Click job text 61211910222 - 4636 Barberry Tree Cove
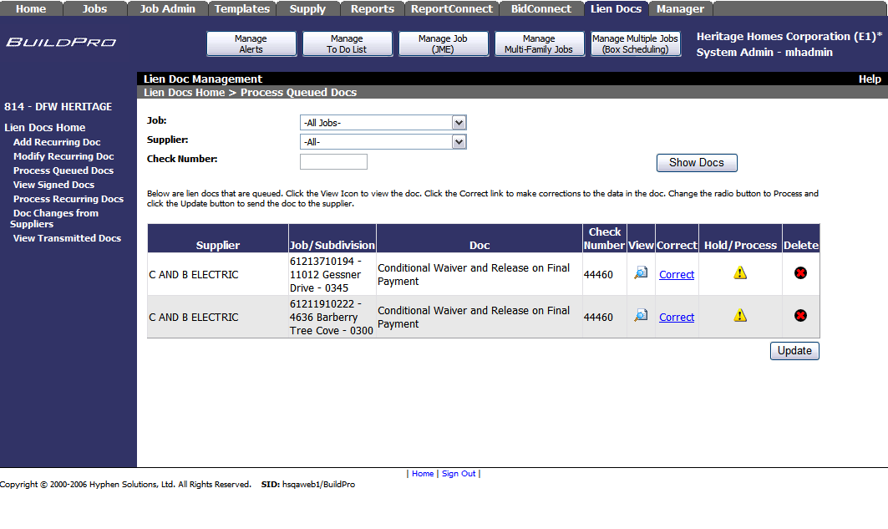 pos(332,318)
